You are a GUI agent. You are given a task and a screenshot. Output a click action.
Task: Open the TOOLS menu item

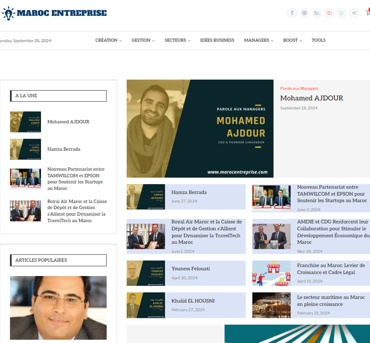click(318, 40)
